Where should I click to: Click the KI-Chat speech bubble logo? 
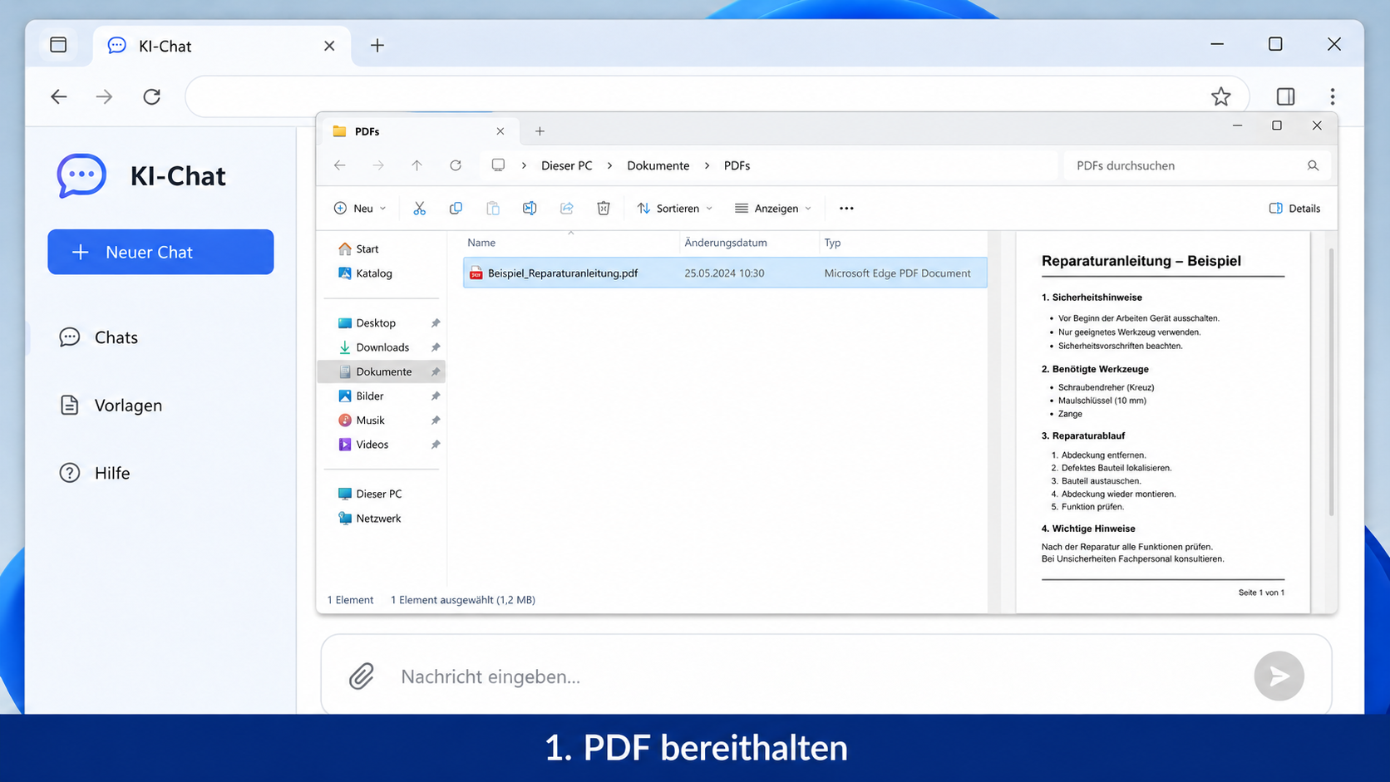coord(81,175)
